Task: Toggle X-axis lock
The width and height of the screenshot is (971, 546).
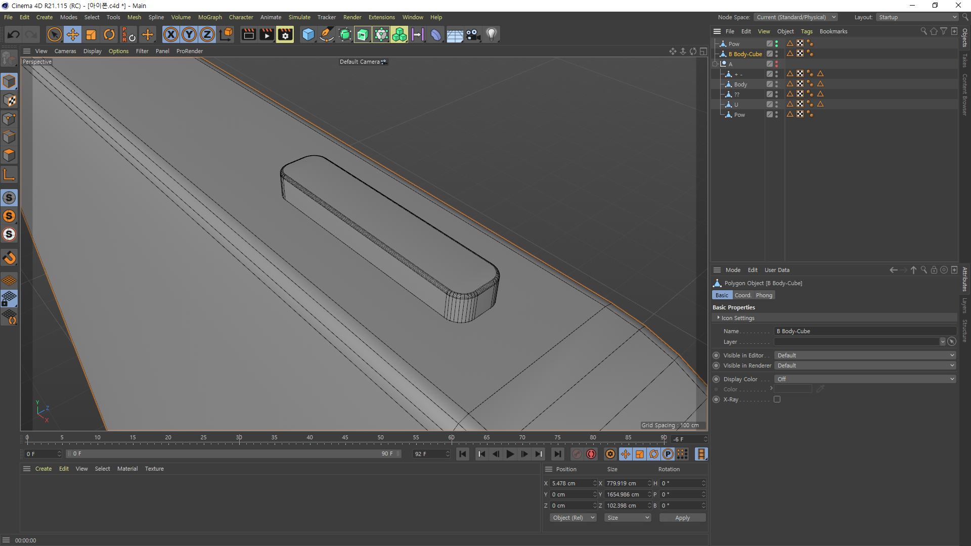Action: (x=171, y=34)
